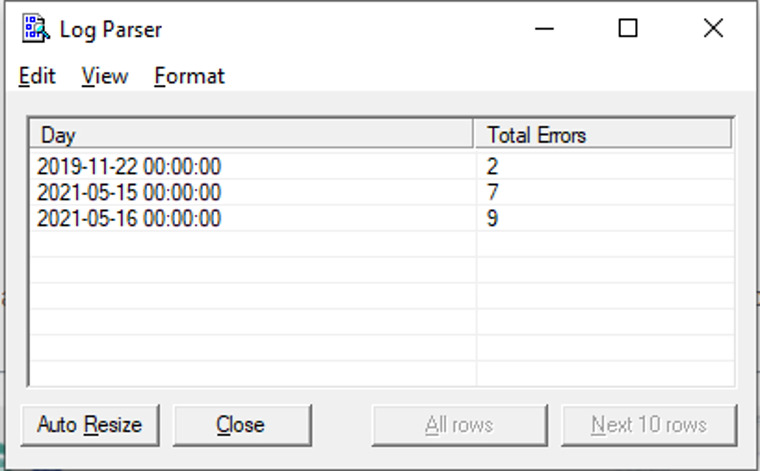Open the Format menu

click(190, 76)
